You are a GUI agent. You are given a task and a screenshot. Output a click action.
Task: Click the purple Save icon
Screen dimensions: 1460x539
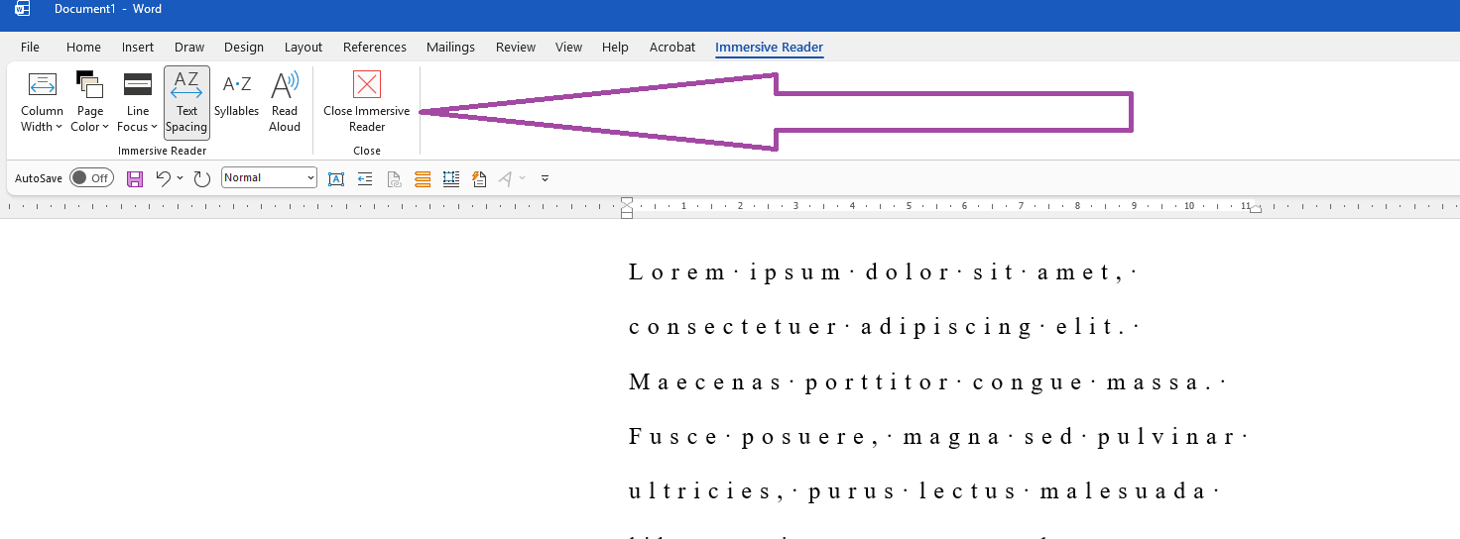[x=135, y=178]
